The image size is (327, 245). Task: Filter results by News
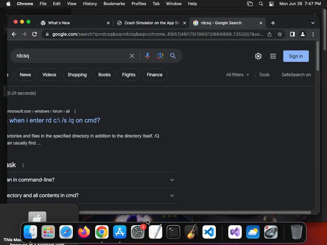pos(25,75)
